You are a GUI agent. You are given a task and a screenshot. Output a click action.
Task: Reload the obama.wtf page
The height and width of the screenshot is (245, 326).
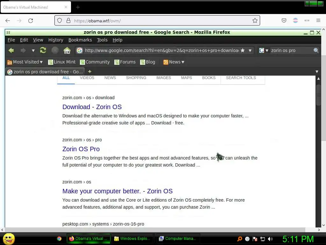(x=31, y=21)
